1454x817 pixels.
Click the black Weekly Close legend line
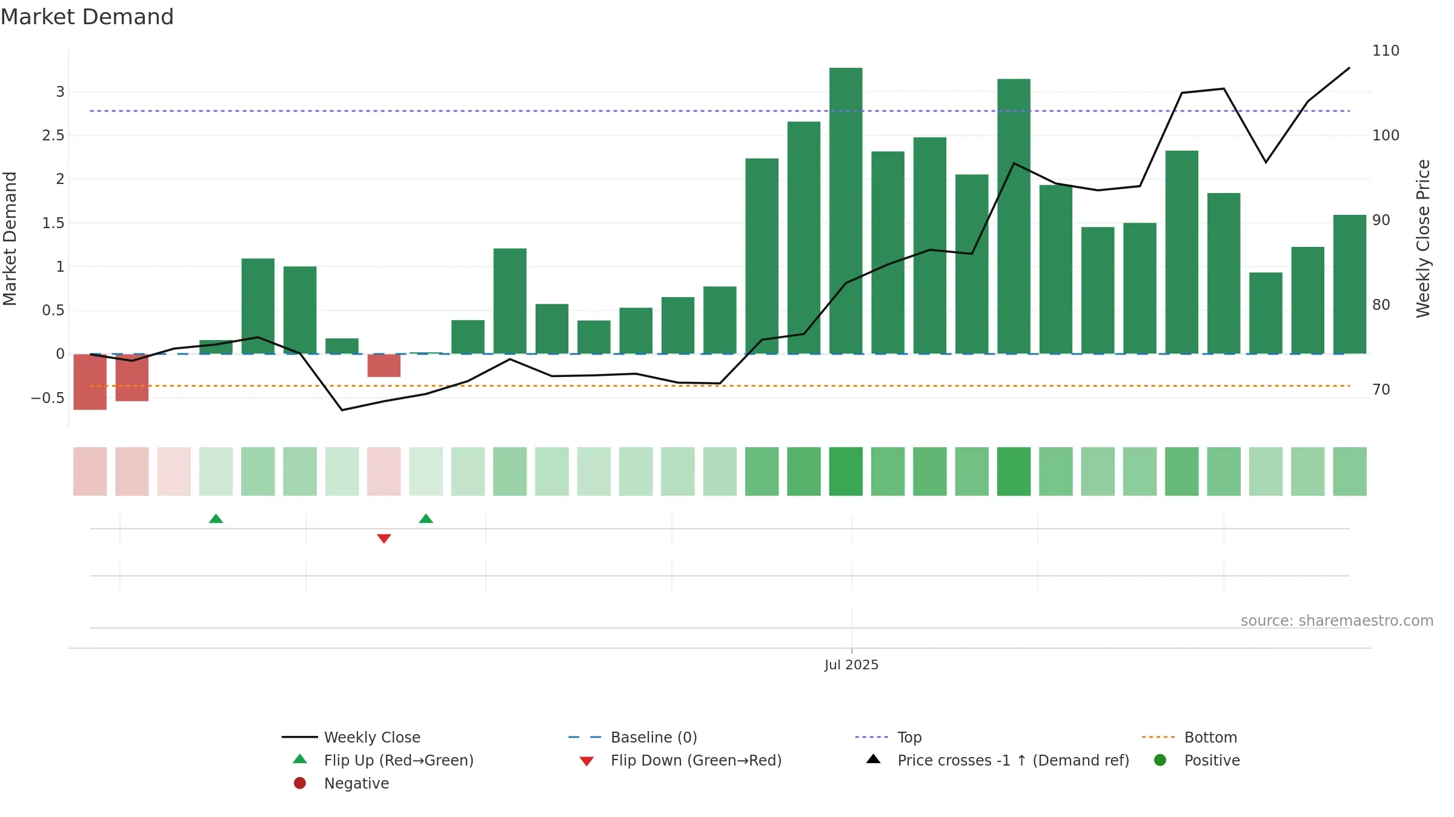point(300,737)
